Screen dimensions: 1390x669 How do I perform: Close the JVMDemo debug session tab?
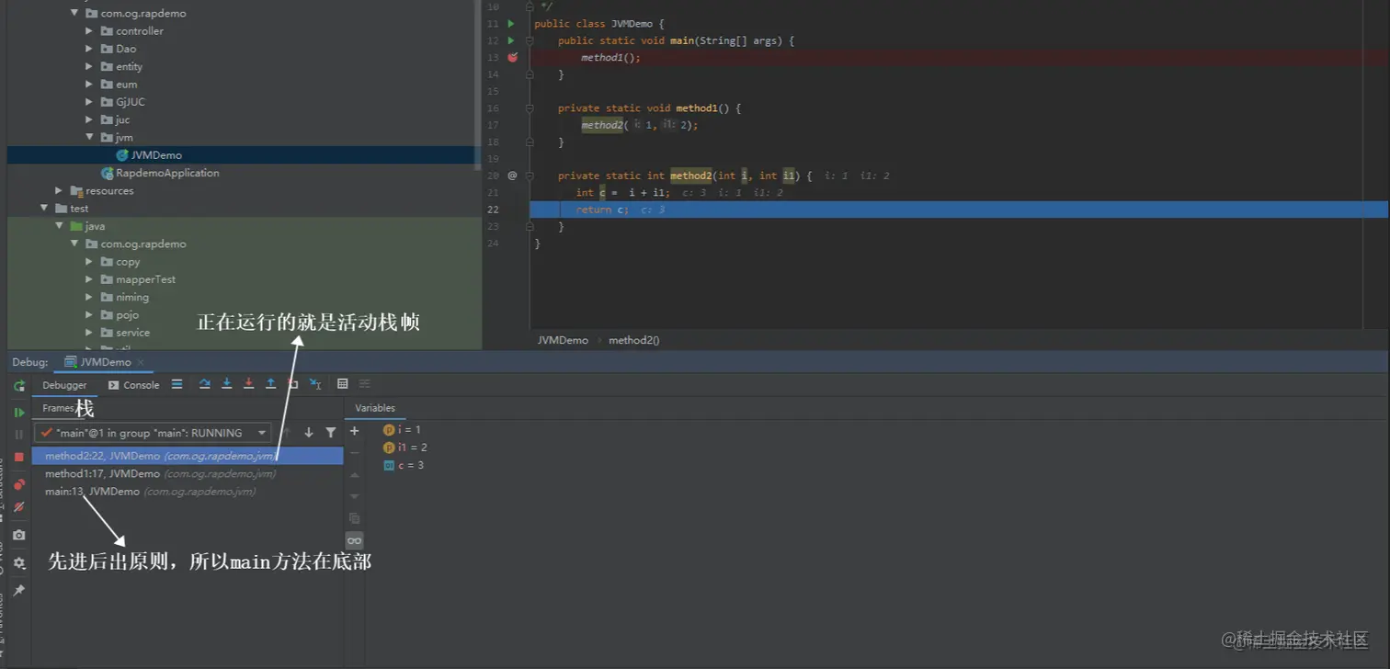tap(141, 363)
